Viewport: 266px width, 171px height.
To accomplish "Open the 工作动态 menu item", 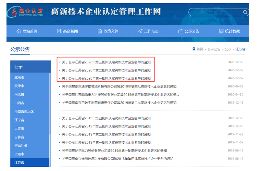I will 148,31.
